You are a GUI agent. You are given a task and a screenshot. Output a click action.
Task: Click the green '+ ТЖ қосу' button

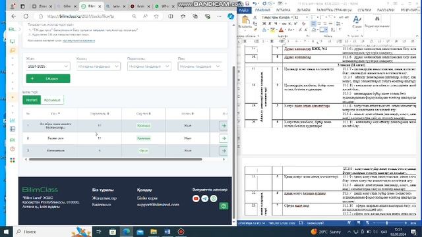click(x=48, y=78)
